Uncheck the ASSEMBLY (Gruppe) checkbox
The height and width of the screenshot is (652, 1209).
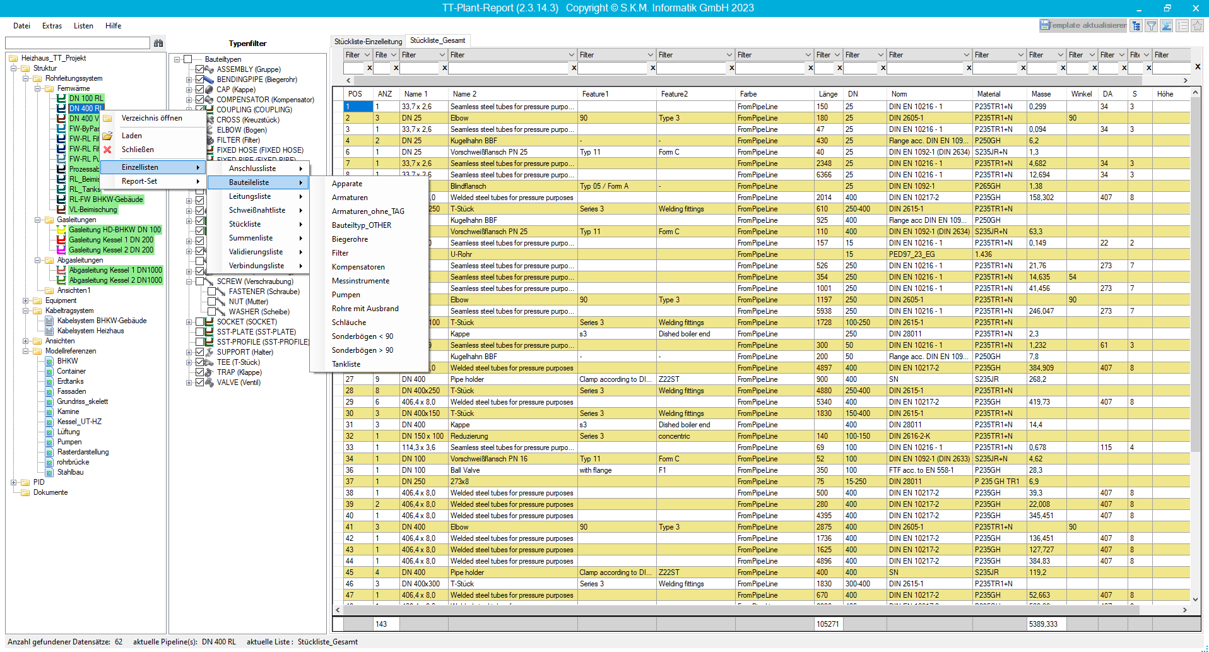pyautogui.click(x=199, y=69)
